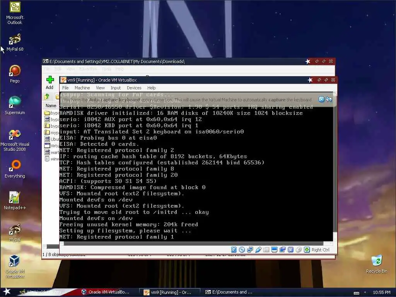Switch to Oracle VM VirtualBox taskbar button
Viewport: 396px width, 297px height.
coord(106,292)
